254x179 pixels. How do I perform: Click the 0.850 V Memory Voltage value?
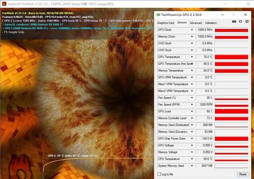pyautogui.click(x=204, y=152)
